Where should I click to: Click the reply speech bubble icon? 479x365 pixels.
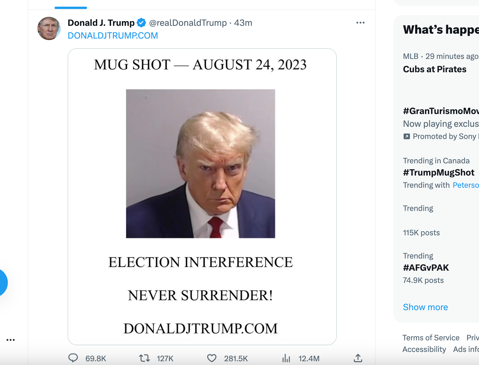(x=73, y=358)
